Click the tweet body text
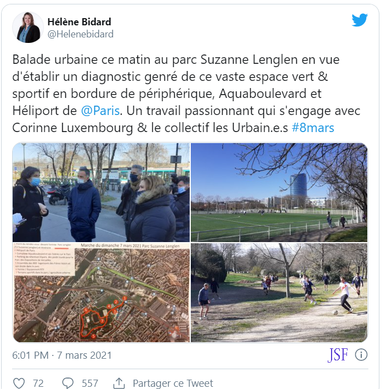Image resolution: width=386 pixels, height=389 pixels. (186, 94)
